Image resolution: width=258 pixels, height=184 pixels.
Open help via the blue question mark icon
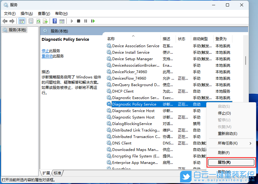[54, 21]
